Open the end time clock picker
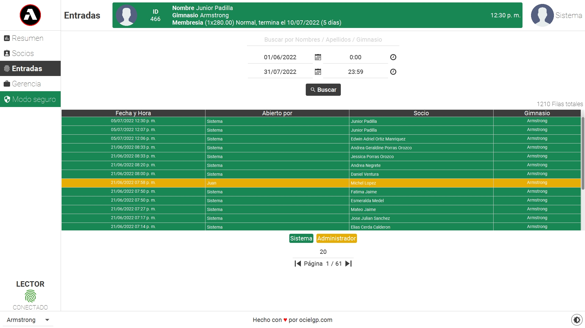 393,72
